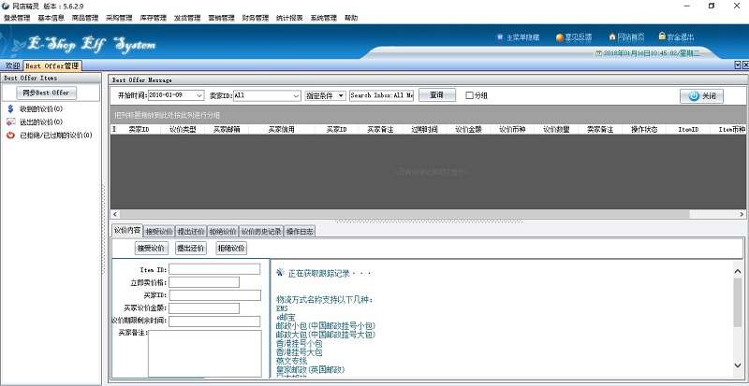Open the 系统管理 menu
Viewport: 749px width, 386px height.
click(x=323, y=18)
